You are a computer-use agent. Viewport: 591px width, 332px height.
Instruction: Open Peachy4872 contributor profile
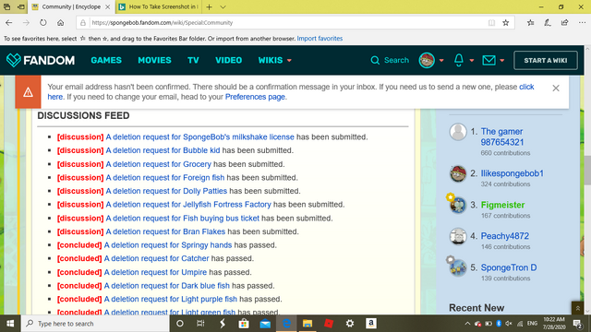click(505, 236)
